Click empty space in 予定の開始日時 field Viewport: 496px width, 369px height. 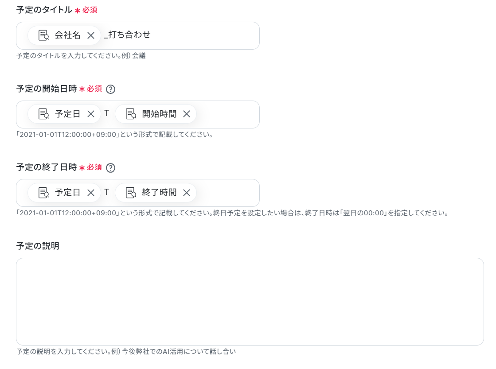click(x=227, y=114)
